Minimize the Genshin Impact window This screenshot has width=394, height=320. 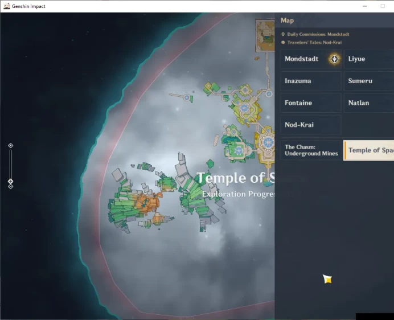tap(364, 6)
